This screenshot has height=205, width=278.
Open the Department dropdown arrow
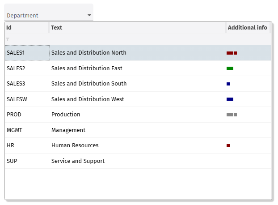click(89, 15)
